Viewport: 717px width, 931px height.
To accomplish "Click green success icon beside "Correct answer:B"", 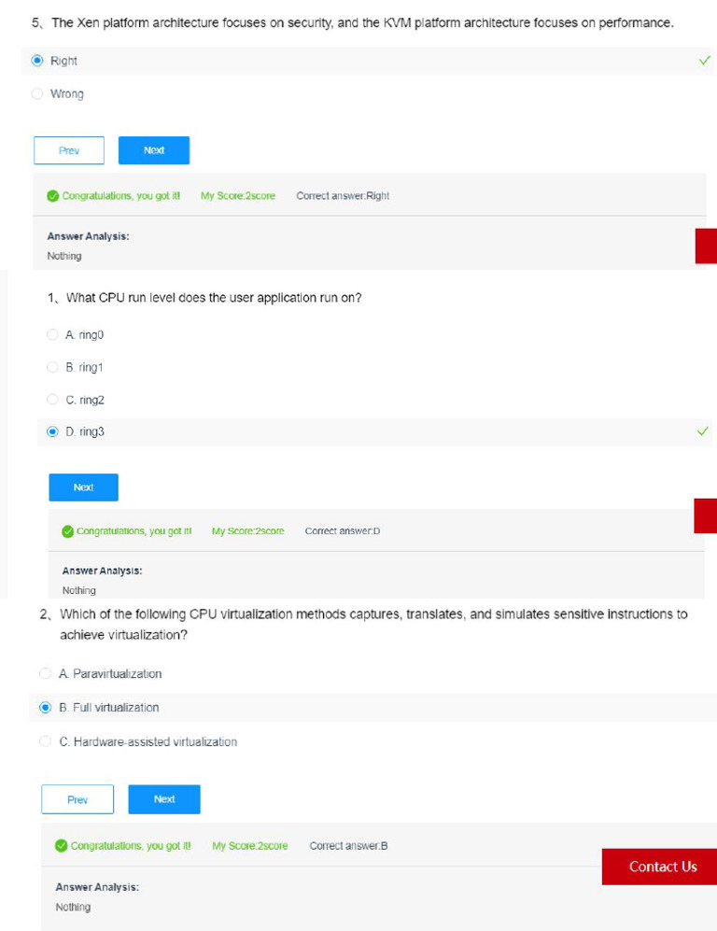I will click(62, 846).
